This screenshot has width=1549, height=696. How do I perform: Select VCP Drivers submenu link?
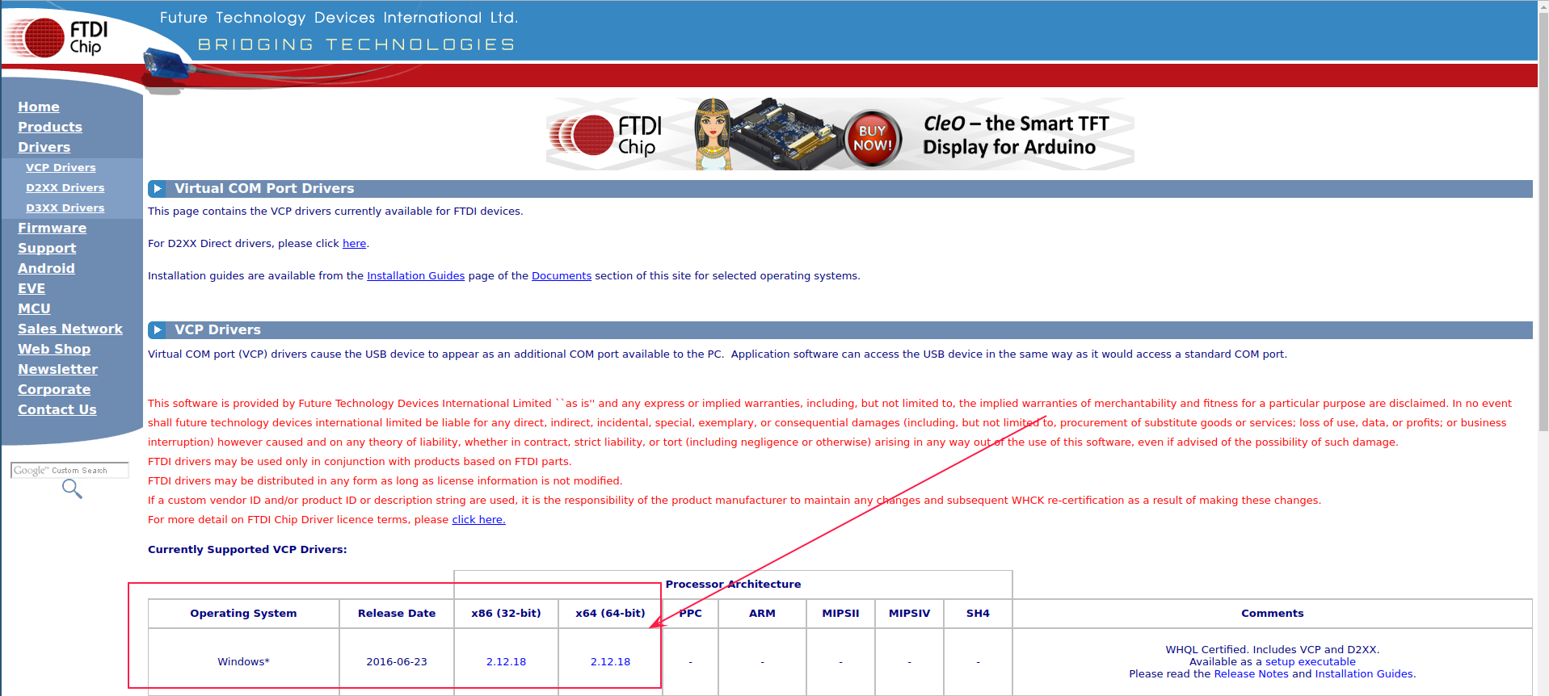[61, 167]
